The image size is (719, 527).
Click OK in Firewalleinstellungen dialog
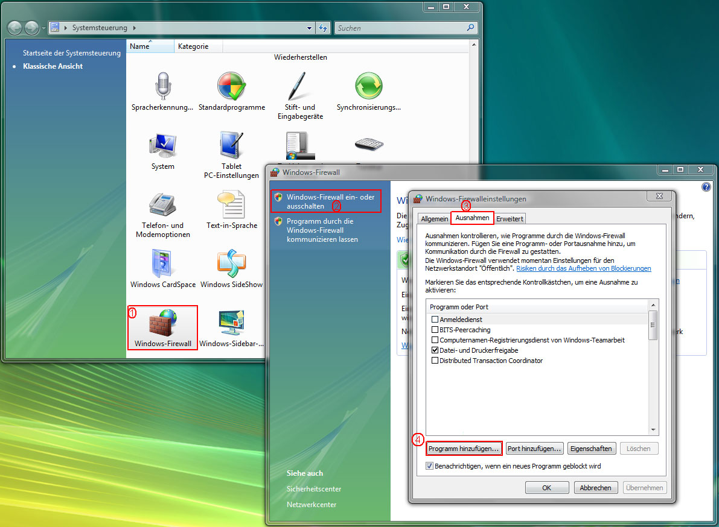(x=546, y=488)
